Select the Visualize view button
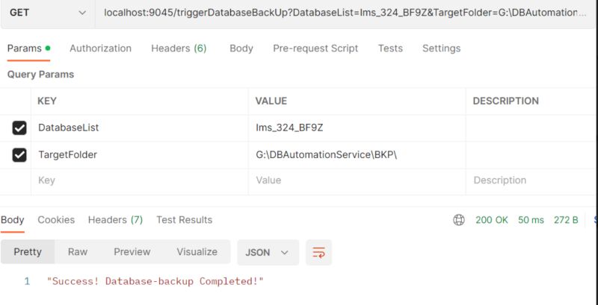This screenshot has width=598, height=305. coord(197,252)
